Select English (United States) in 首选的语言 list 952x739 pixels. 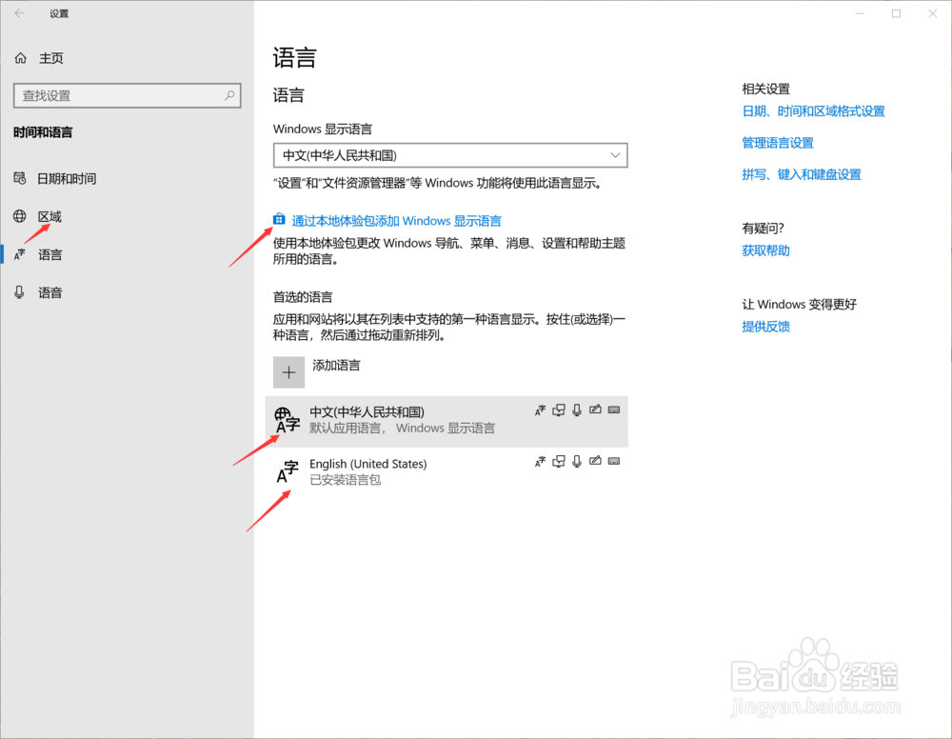400,470
